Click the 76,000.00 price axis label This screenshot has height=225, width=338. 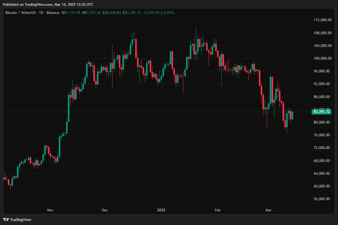(322, 135)
